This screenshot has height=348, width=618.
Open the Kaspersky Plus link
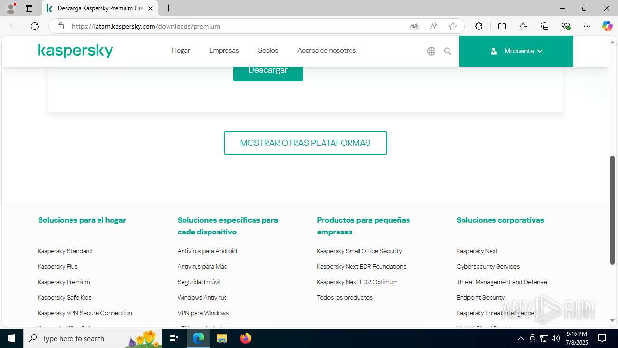pos(57,267)
